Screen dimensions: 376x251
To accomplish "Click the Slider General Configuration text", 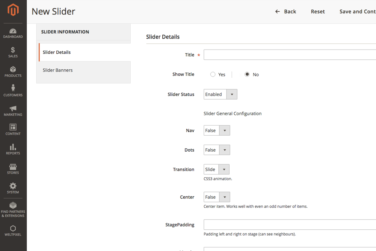I will [x=232, y=114].
